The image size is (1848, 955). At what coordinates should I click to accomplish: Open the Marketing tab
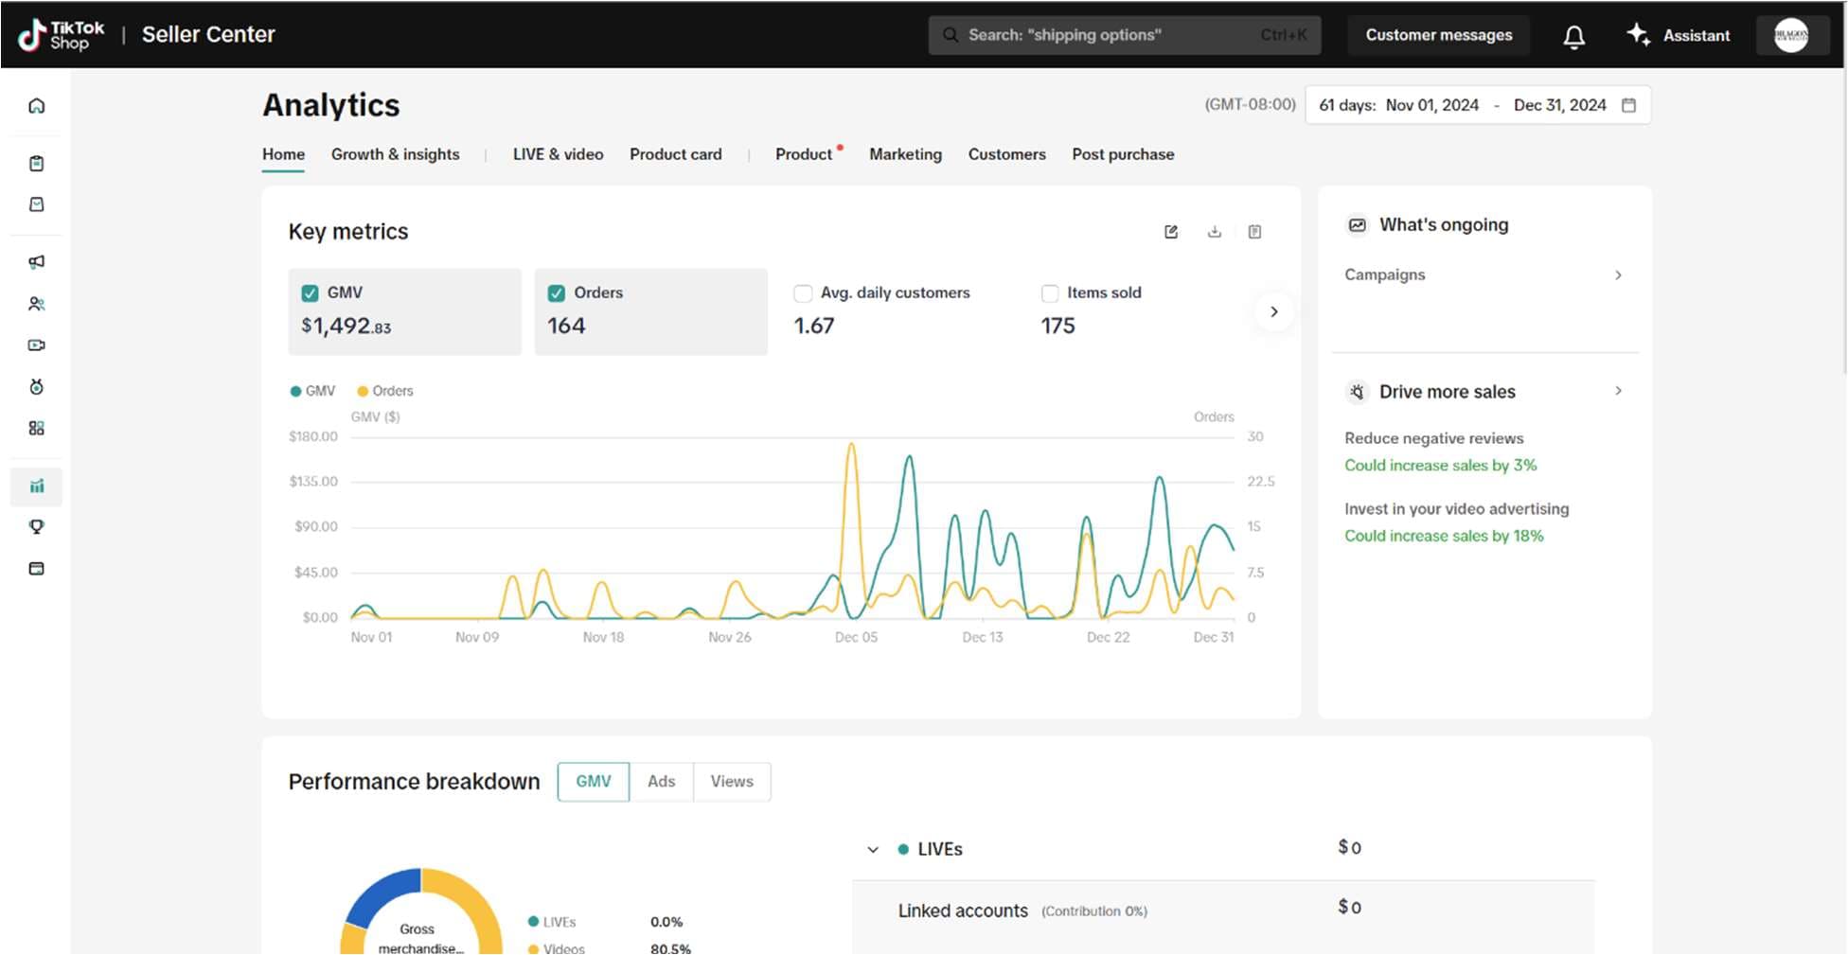905,154
